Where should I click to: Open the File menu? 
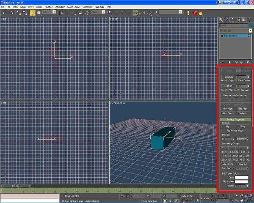pos(3,7)
